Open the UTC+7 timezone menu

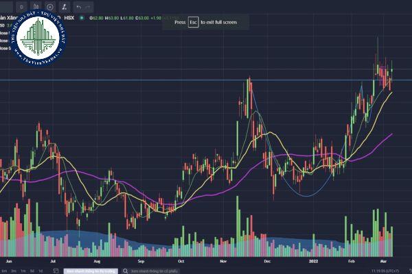pyautogui.click(x=395, y=271)
